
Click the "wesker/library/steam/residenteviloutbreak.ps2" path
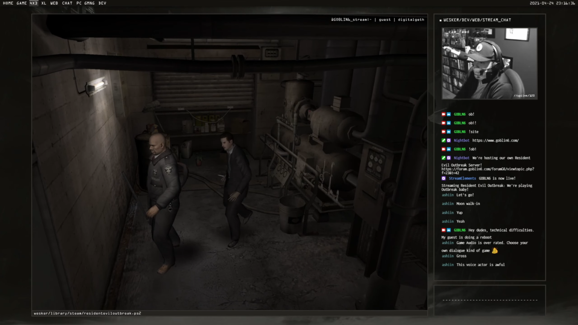[87, 313]
